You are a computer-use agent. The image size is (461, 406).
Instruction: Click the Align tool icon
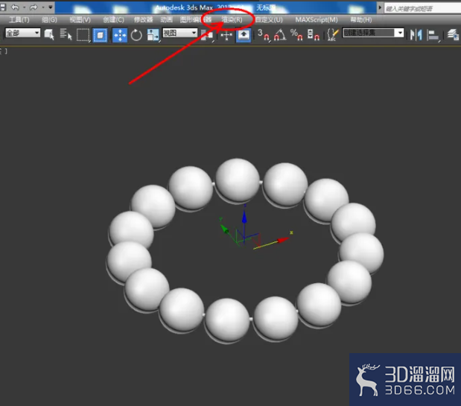433,35
